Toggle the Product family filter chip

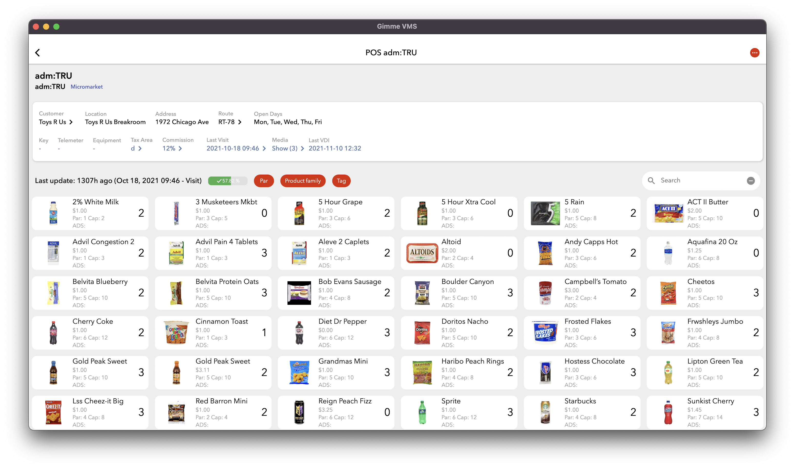[x=302, y=181]
